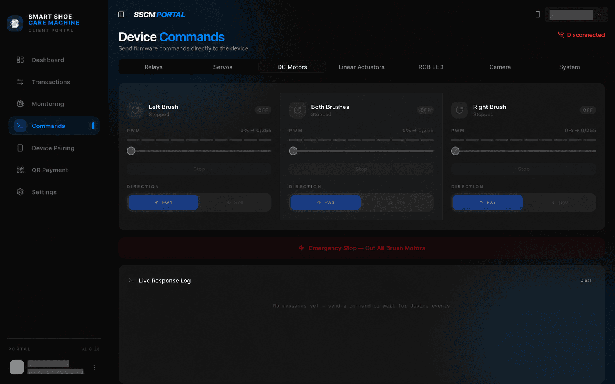The width and height of the screenshot is (615, 384).
Task: Click the Settings gear icon
Action: pyautogui.click(x=20, y=192)
